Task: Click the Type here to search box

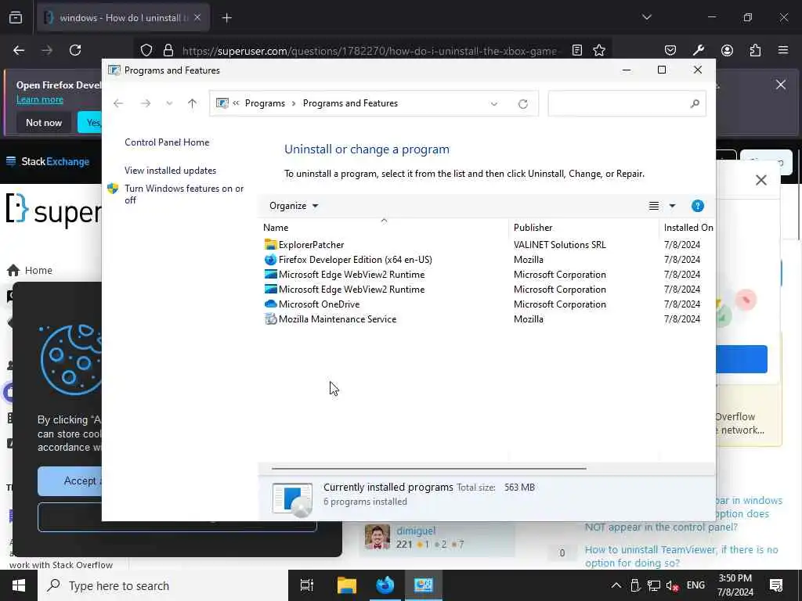Action: [163, 585]
